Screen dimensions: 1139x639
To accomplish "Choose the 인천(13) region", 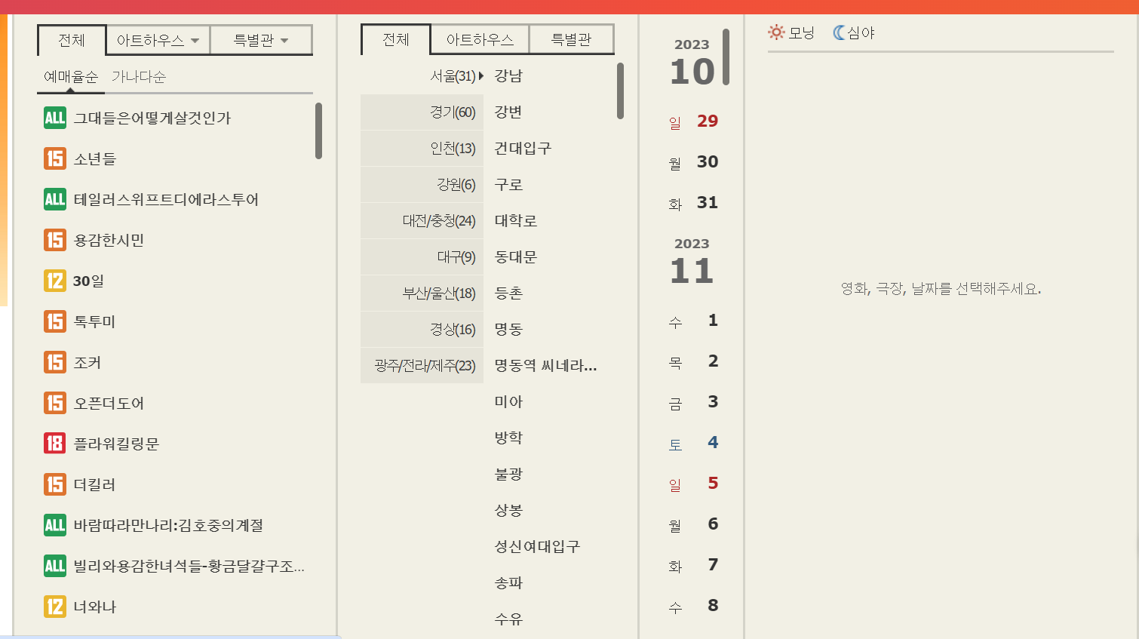I will (x=422, y=149).
